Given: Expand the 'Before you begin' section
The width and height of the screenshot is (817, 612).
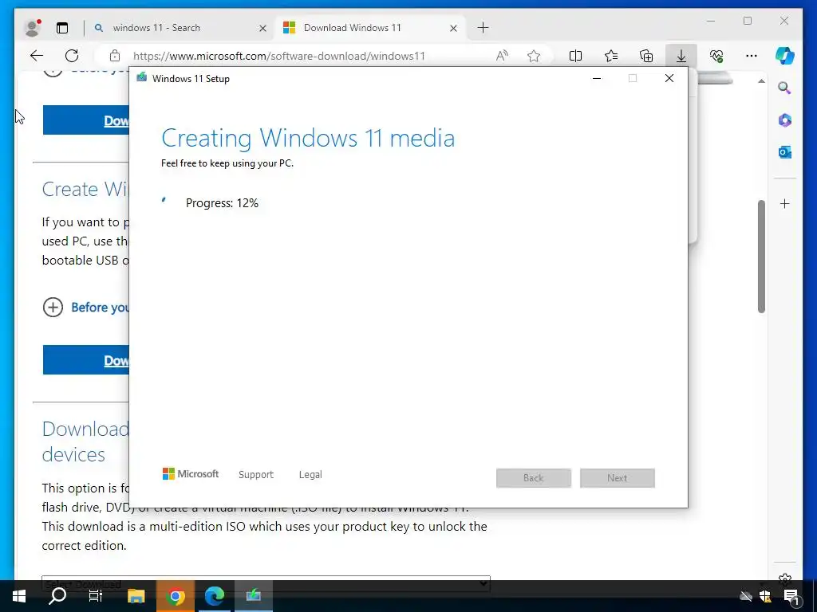Looking at the screenshot, I should pyautogui.click(x=86, y=308).
